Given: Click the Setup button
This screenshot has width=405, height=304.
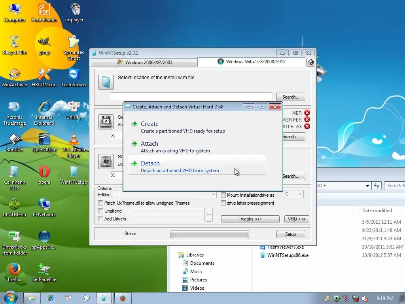Looking at the screenshot, I should click(x=291, y=234).
